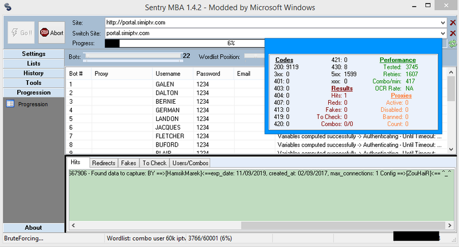Click the Bot # column header
The height and width of the screenshot is (247, 459).
point(79,74)
